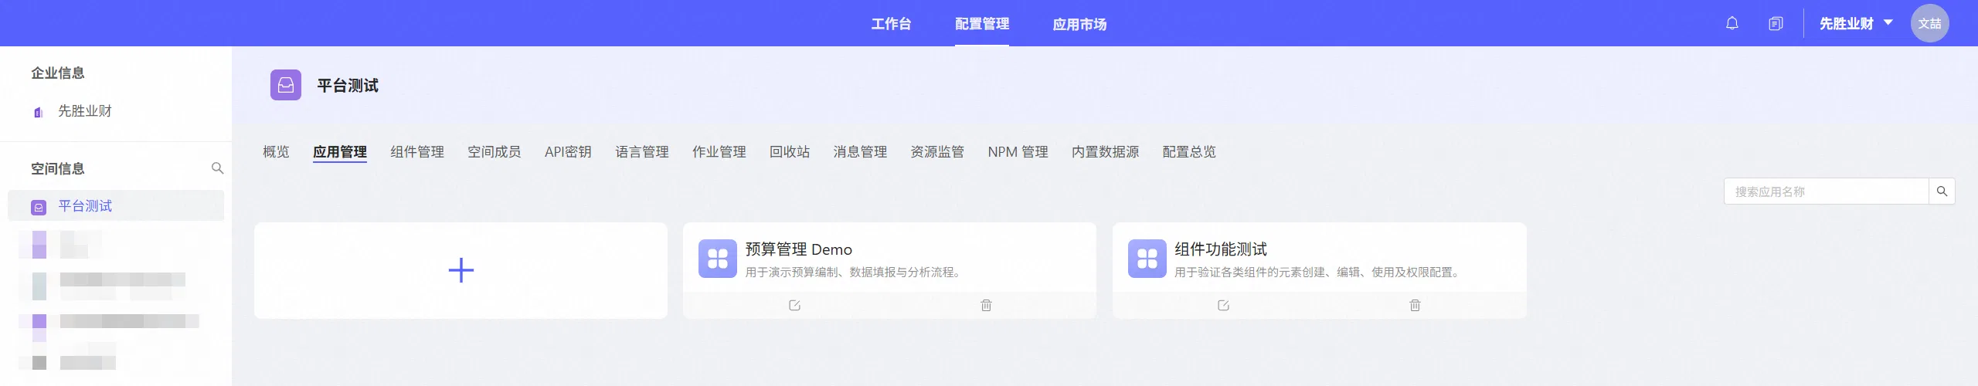Click the 企业信息 section heading
Image resolution: width=1978 pixels, height=386 pixels.
58,73
